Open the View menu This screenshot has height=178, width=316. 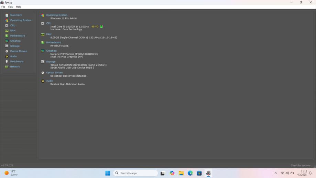pos(10,7)
